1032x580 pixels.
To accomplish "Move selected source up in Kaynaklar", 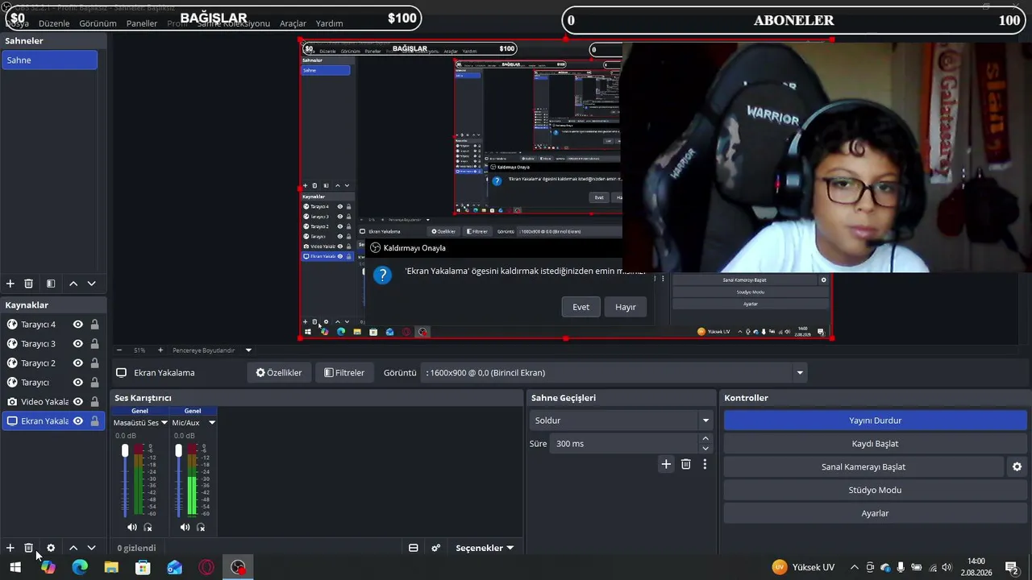I will pos(73,548).
